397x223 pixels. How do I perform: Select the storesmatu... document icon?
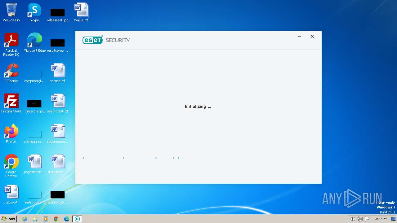(58, 164)
